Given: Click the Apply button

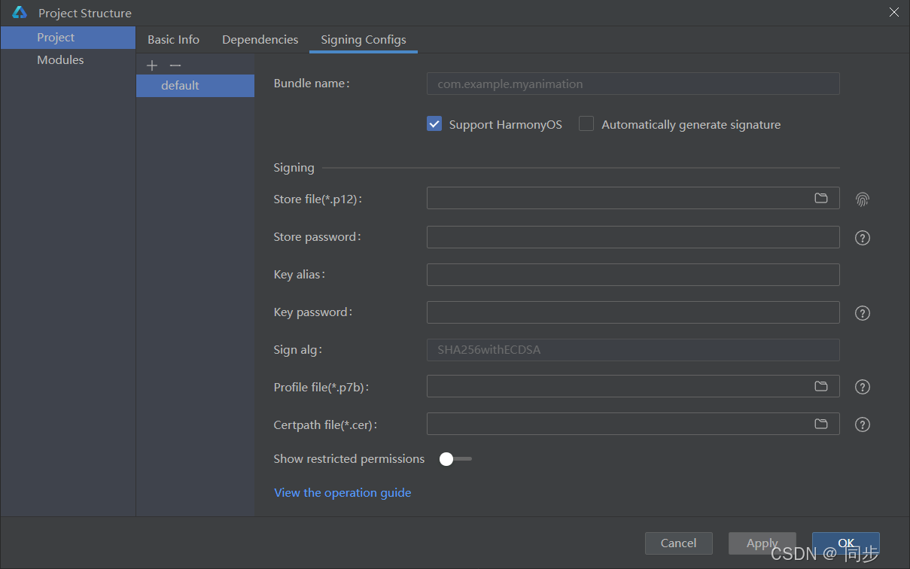Looking at the screenshot, I should (x=762, y=543).
